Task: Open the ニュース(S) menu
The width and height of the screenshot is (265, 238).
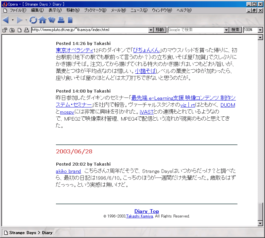Action: 139,10
